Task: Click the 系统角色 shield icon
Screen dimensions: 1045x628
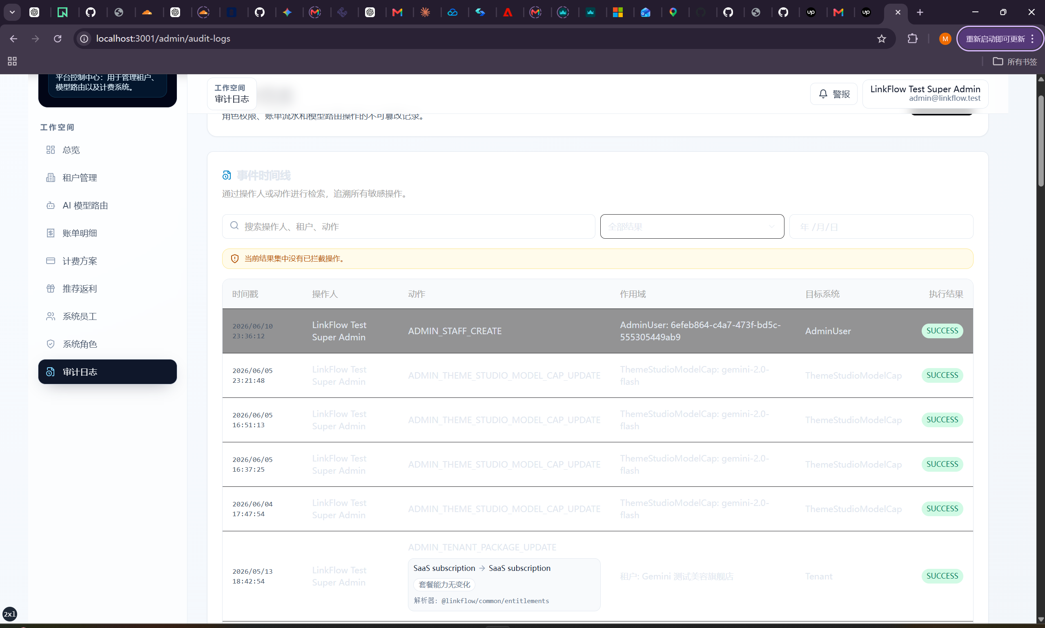Action: point(50,344)
